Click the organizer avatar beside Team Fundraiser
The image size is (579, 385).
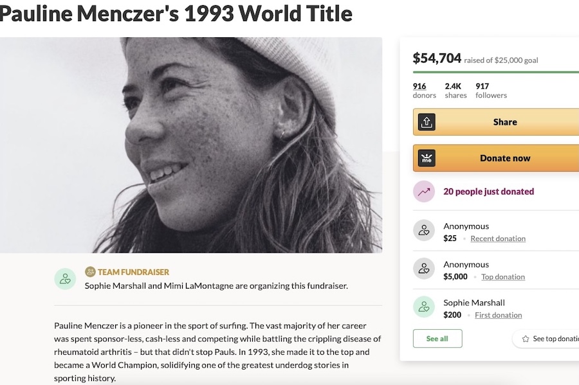pos(65,279)
